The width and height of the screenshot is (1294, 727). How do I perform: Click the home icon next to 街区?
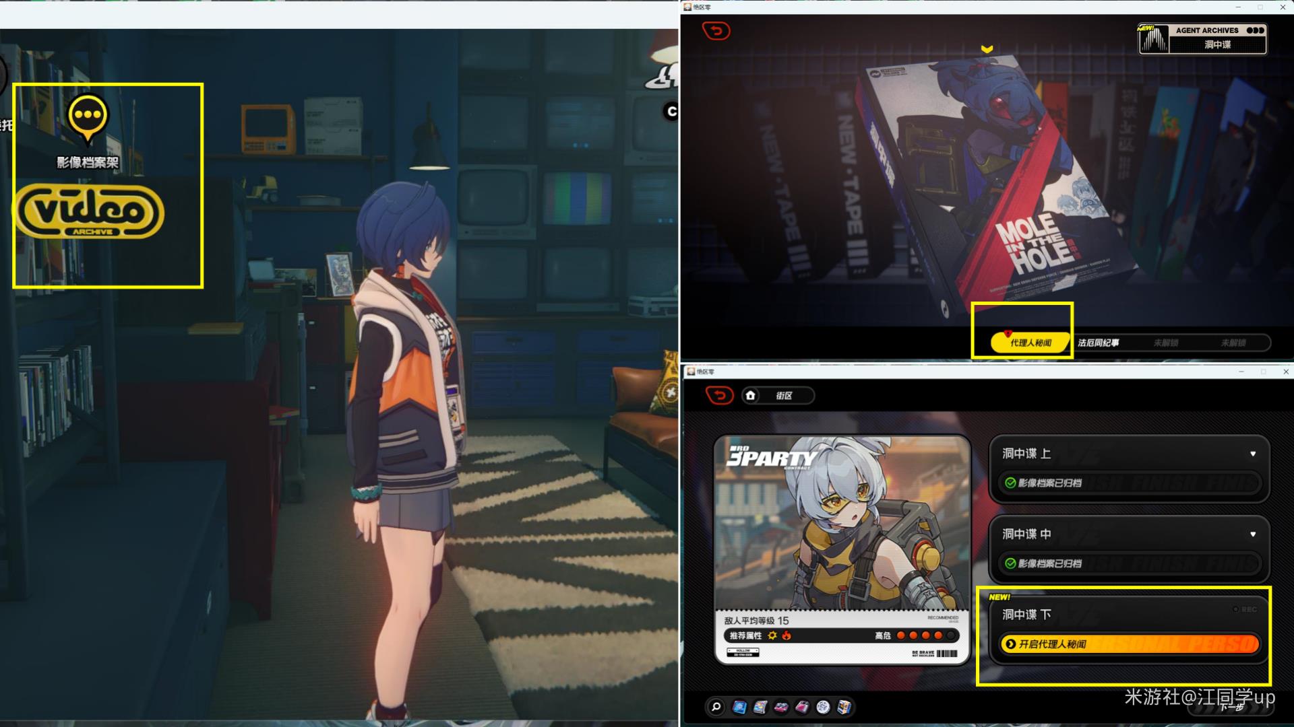(x=751, y=395)
